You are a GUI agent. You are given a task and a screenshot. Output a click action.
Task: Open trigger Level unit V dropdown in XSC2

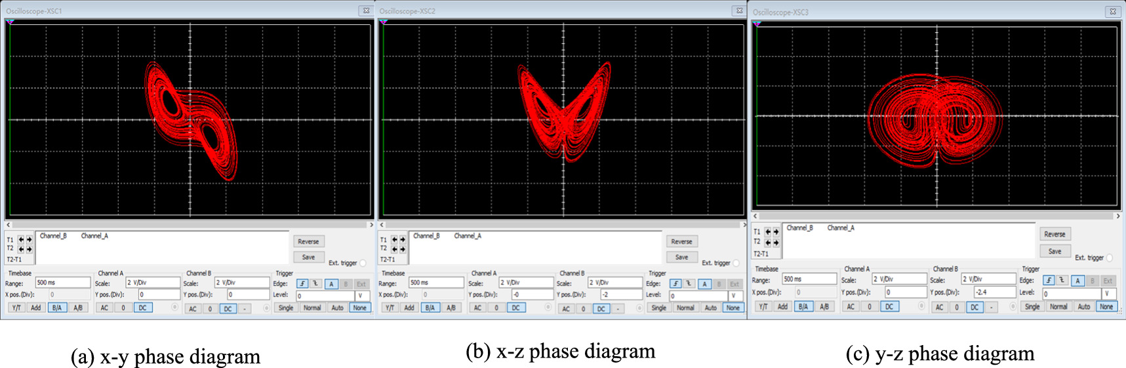pyautogui.click(x=736, y=296)
